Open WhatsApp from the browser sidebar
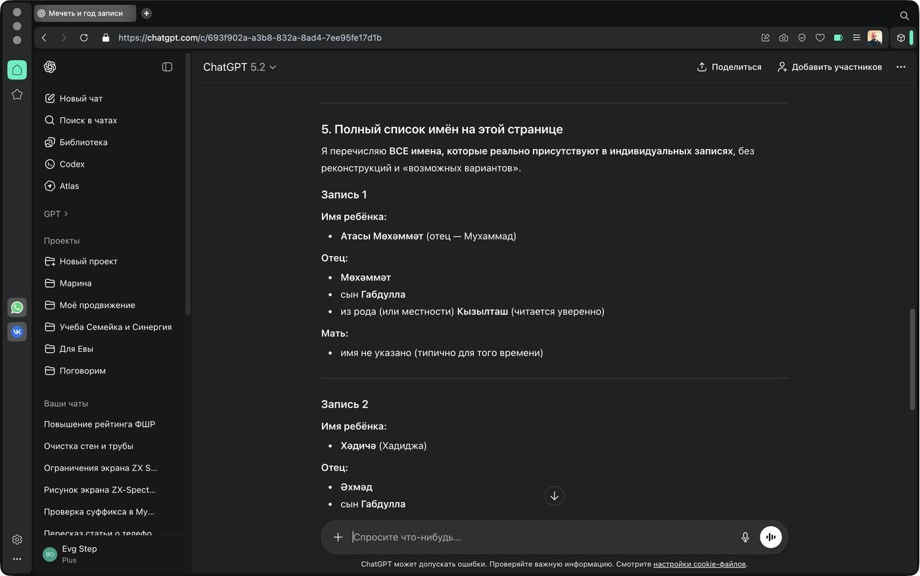Screen dimensions: 920x576 (17, 307)
